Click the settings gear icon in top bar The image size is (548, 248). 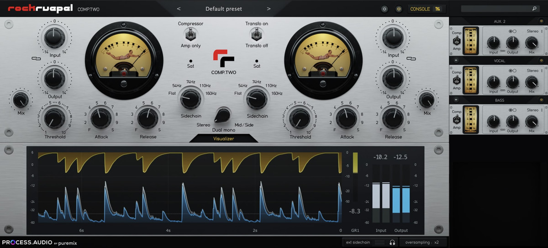(385, 9)
